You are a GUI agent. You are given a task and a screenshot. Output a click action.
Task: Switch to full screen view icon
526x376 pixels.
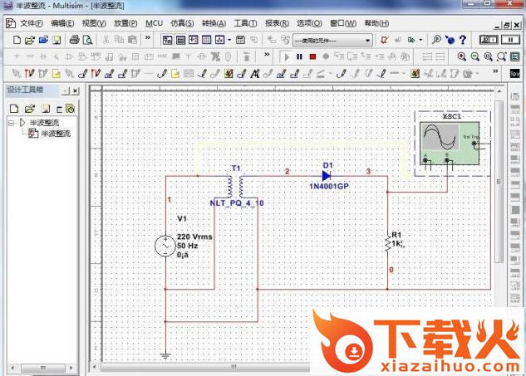515,56
